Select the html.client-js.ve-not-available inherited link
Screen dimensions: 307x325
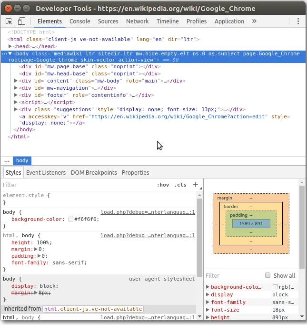coord(93,309)
